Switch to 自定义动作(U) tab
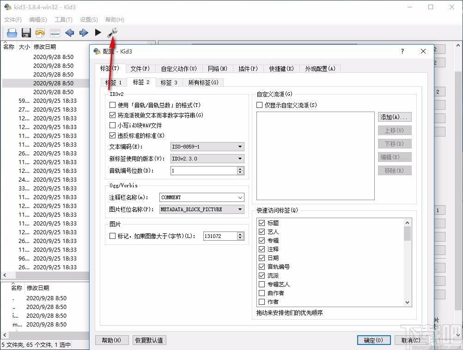The height and width of the screenshot is (350, 463). (x=179, y=69)
